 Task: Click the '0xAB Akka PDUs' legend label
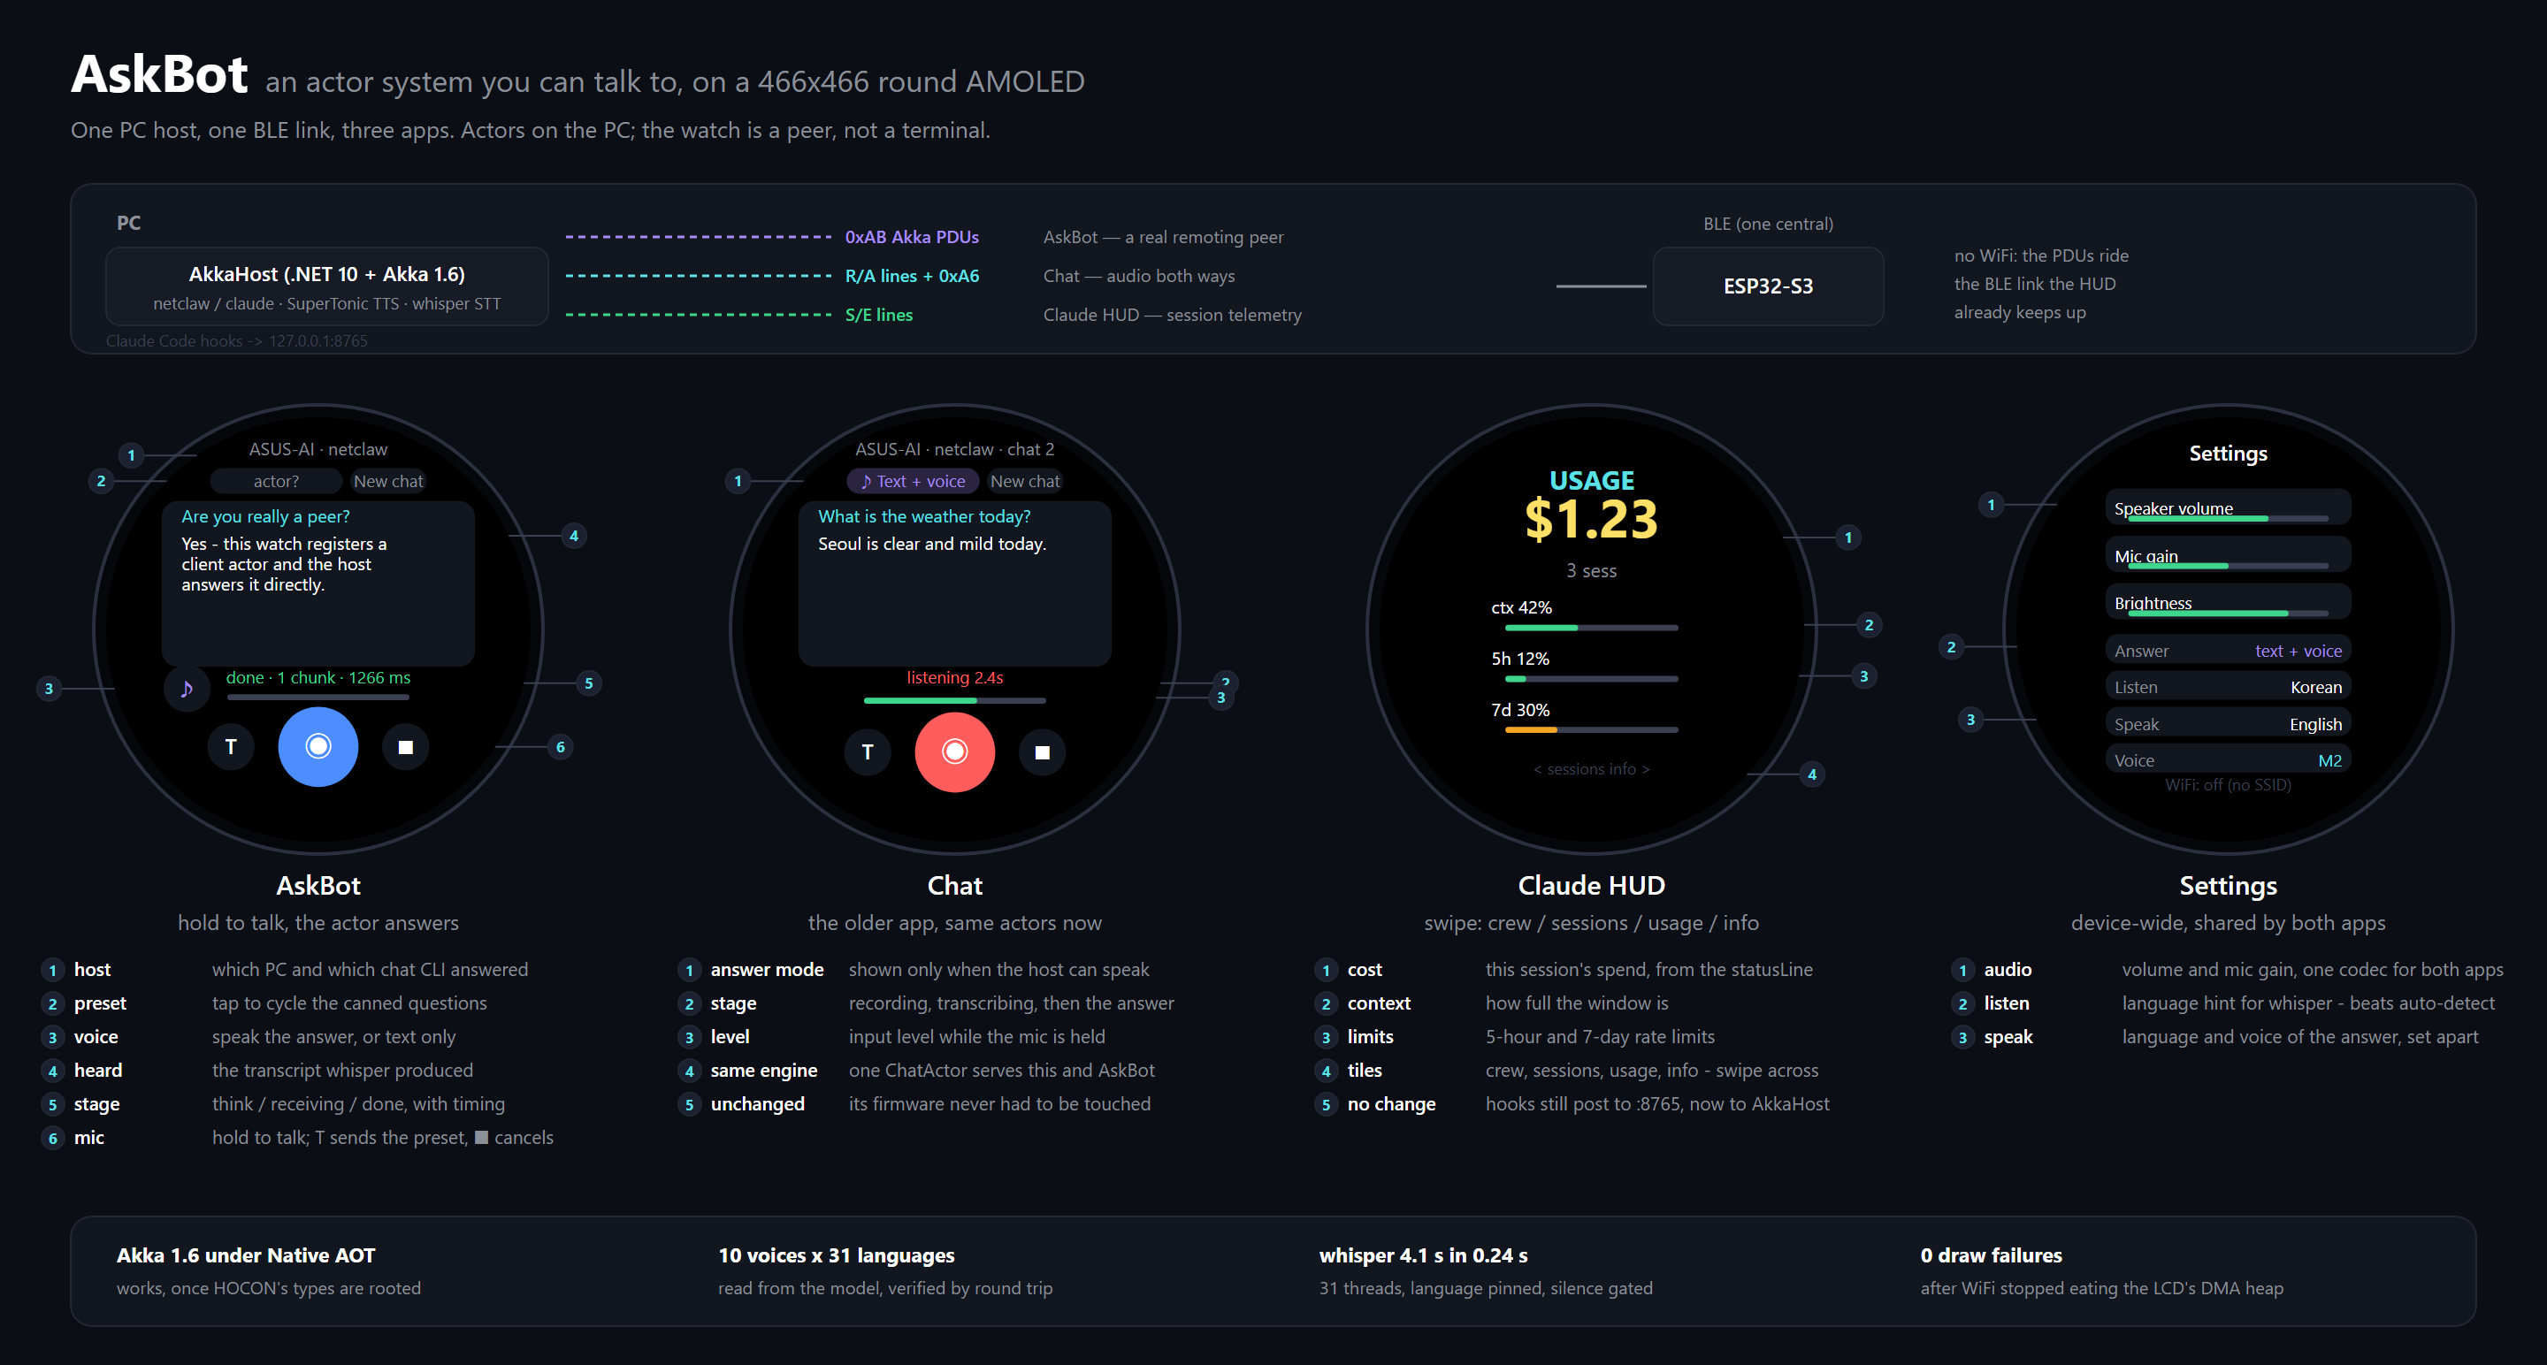click(912, 237)
